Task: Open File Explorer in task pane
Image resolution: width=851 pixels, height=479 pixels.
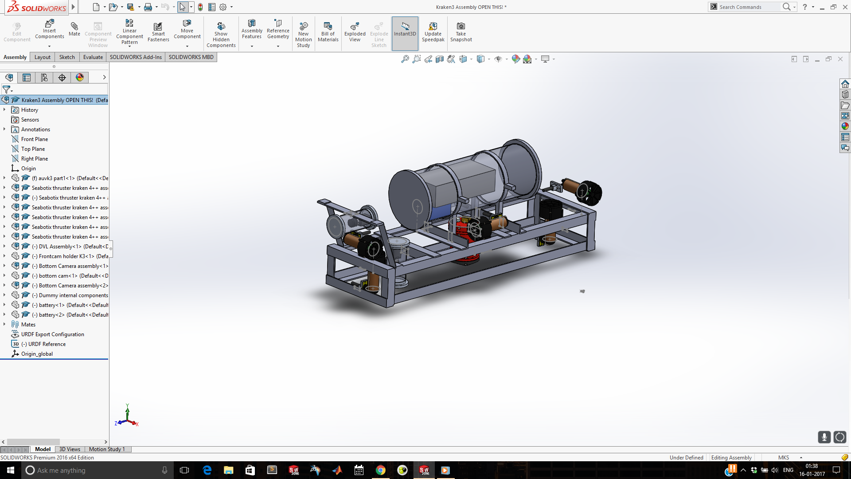Action: pyautogui.click(x=845, y=105)
